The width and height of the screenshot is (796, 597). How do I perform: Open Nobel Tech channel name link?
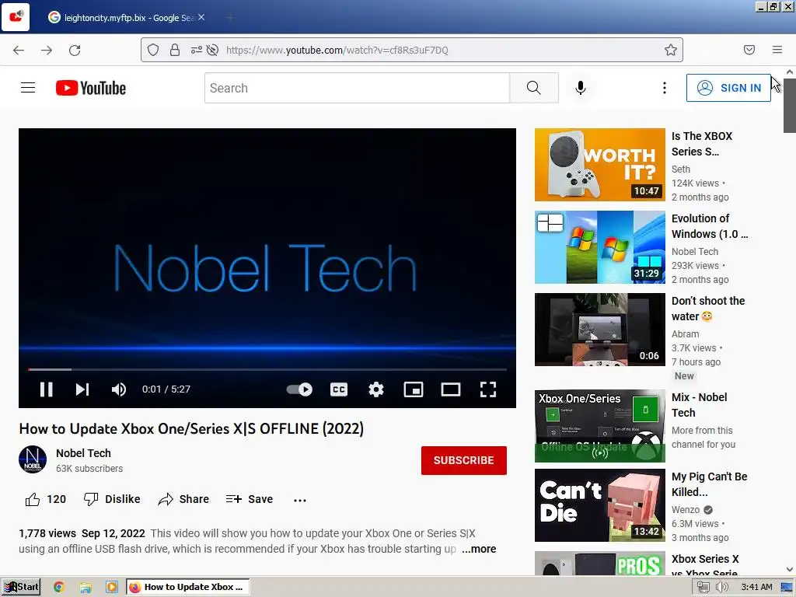point(83,453)
